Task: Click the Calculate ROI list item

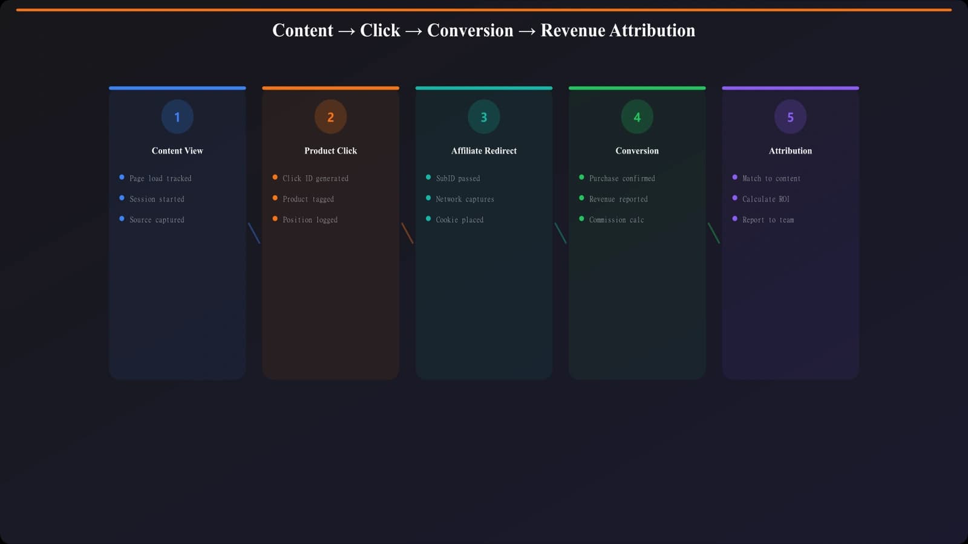Action: [765, 198]
